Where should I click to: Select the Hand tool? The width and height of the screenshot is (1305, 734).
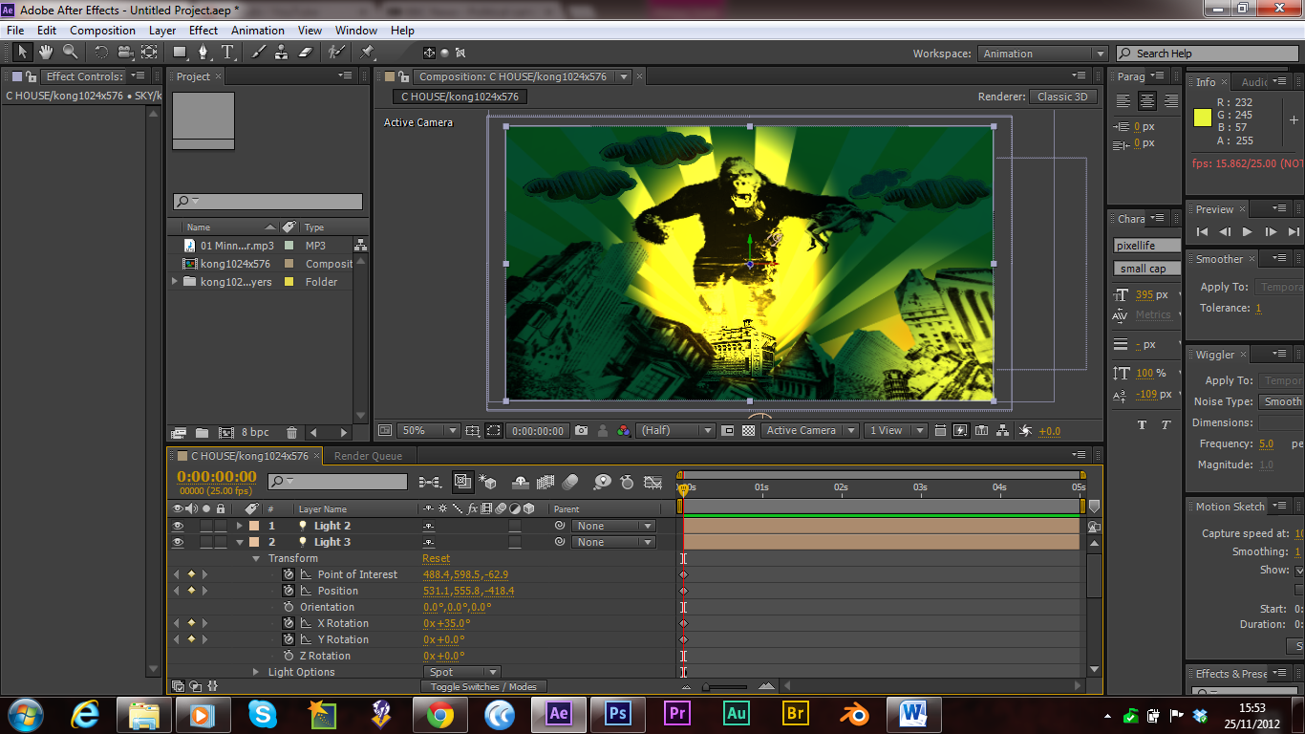(44, 53)
